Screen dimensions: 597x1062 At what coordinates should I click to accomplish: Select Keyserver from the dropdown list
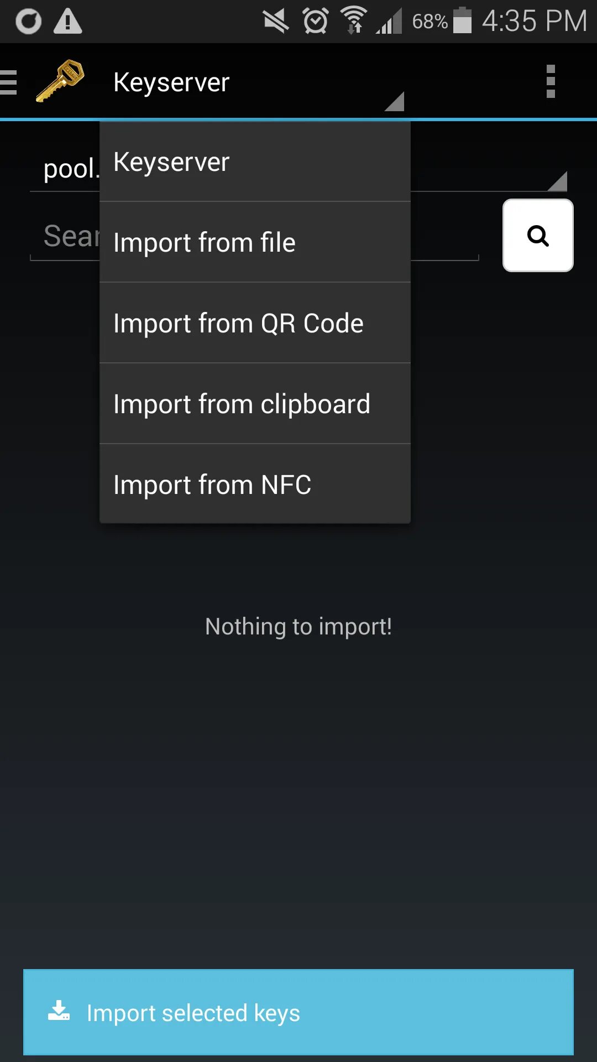click(x=254, y=162)
